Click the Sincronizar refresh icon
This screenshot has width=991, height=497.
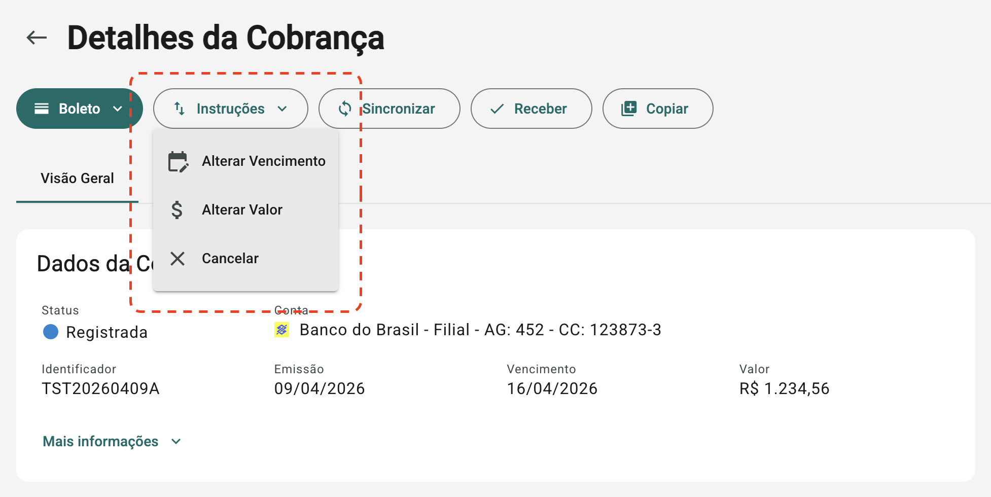tap(345, 109)
